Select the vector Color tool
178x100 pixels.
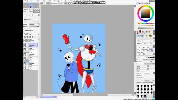coord(151,47)
